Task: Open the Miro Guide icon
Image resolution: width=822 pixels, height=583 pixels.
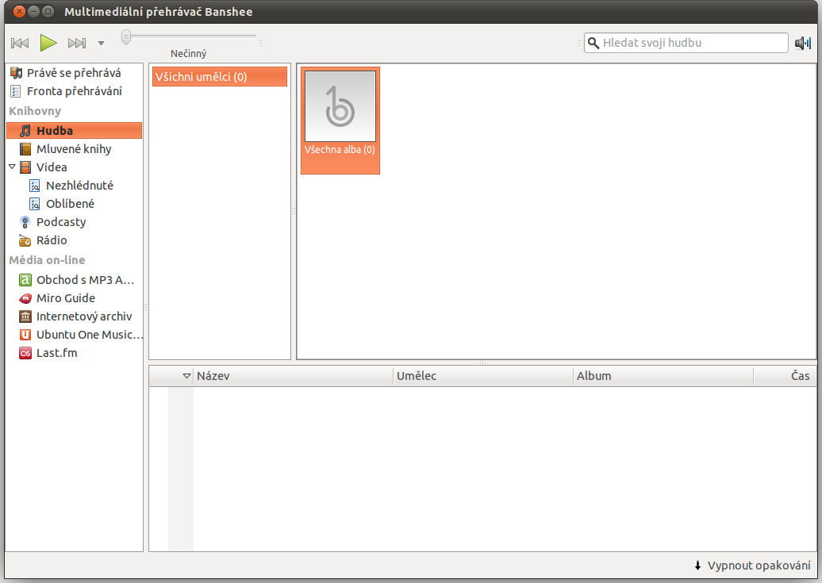Action: 25,298
